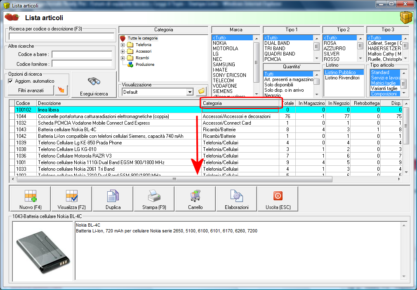Select Varianti taglie in Tipo articolo
The width and height of the screenshot is (417, 290).
coord(385,88)
